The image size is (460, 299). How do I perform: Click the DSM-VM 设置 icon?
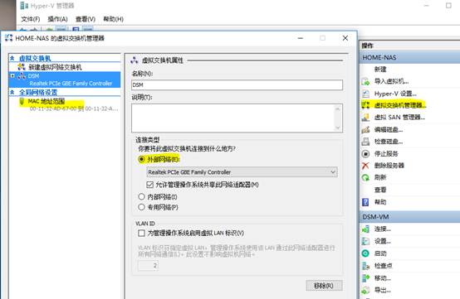coord(365,241)
